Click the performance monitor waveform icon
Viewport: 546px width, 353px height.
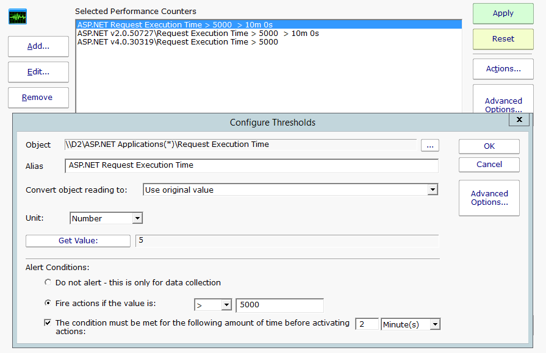coord(18,17)
